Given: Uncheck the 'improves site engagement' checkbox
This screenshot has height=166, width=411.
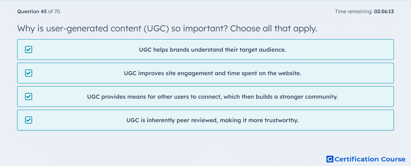Looking at the screenshot, I should click(x=29, y=73).
